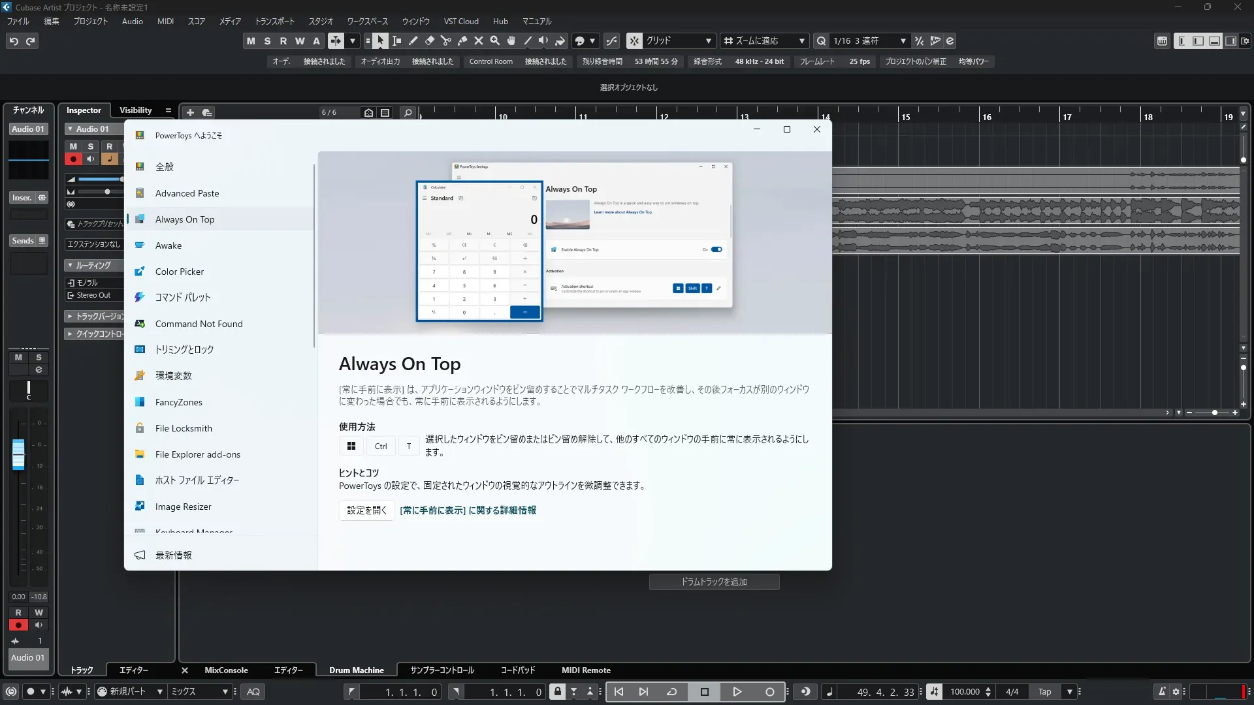Select the Draw pencil tool
The width and height of the screenshot is (1254, 705).
[413, 41]
